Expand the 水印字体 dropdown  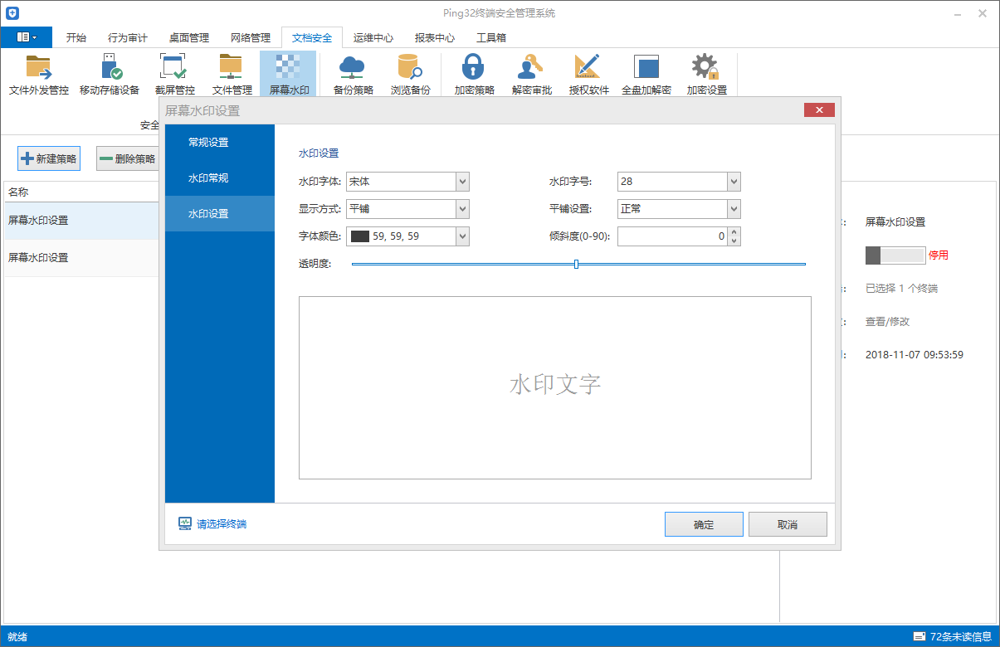[463, 182]
